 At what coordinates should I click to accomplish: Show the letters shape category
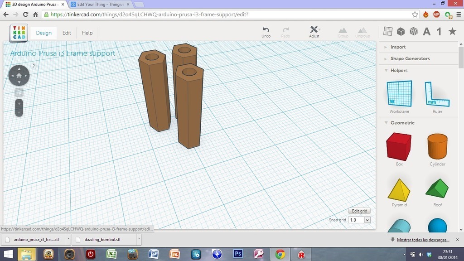point(426,32)
